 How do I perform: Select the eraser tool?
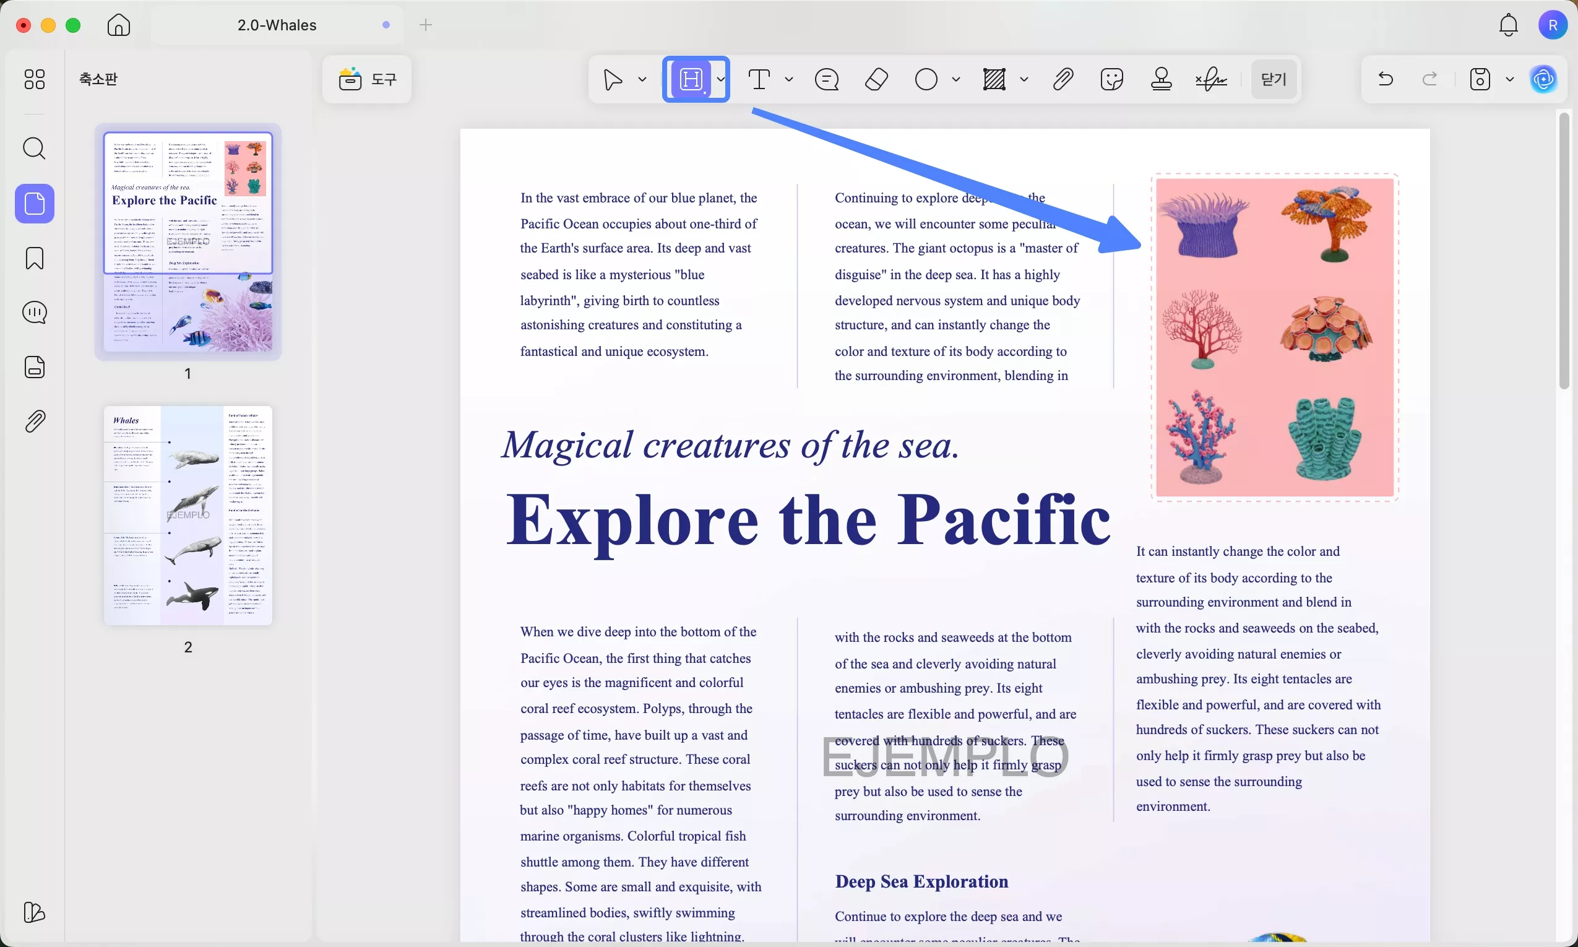(876, 80)
